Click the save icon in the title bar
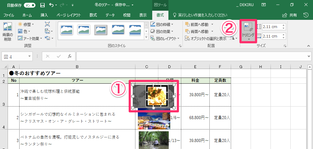This screenshot has width=313, height=149. 42,5
